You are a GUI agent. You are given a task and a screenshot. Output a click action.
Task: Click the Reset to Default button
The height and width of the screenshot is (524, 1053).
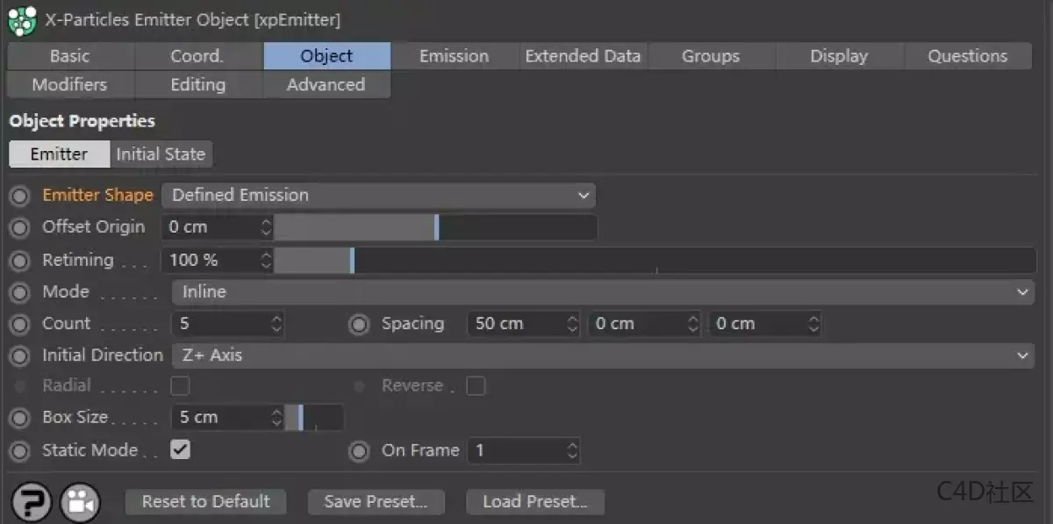coord(205,501)
